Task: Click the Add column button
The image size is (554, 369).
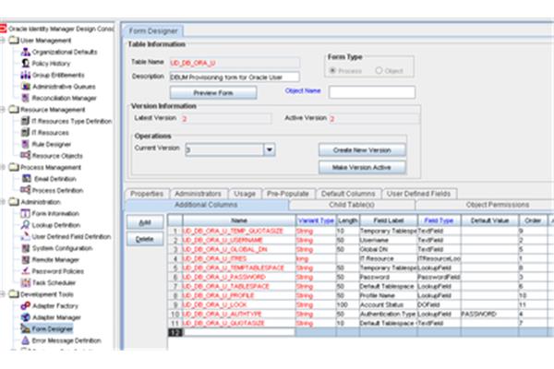Action: [145, 222]
